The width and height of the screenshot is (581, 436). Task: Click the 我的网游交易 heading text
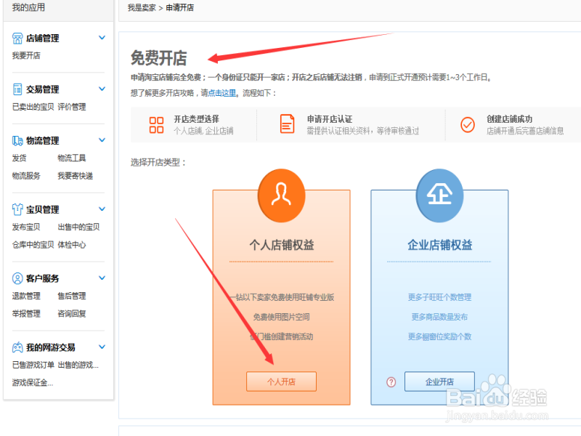click(51, 347)
